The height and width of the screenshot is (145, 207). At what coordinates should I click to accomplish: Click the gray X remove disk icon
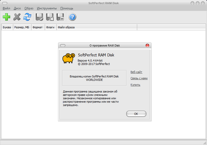tap(17, 17)
